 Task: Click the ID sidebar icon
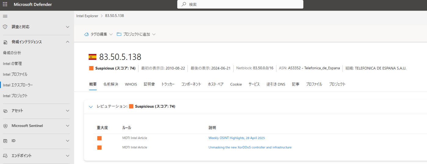tap(5, 141)
